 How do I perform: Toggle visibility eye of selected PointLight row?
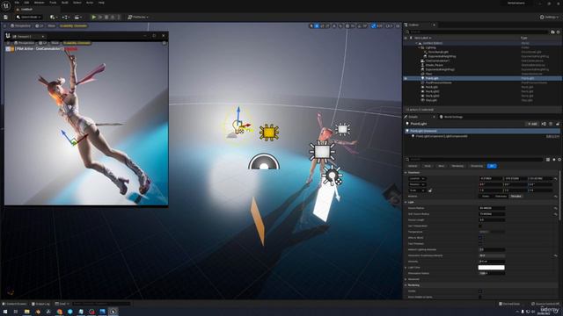pyautogui.click(x=406, y=78)
